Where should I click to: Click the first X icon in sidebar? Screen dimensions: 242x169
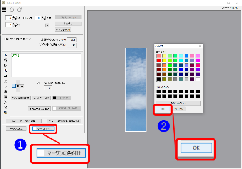point(6,102)
